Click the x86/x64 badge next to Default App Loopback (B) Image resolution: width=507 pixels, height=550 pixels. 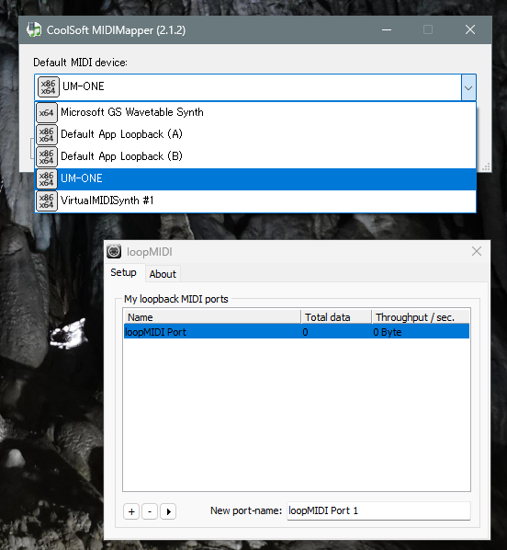point(47,157)
